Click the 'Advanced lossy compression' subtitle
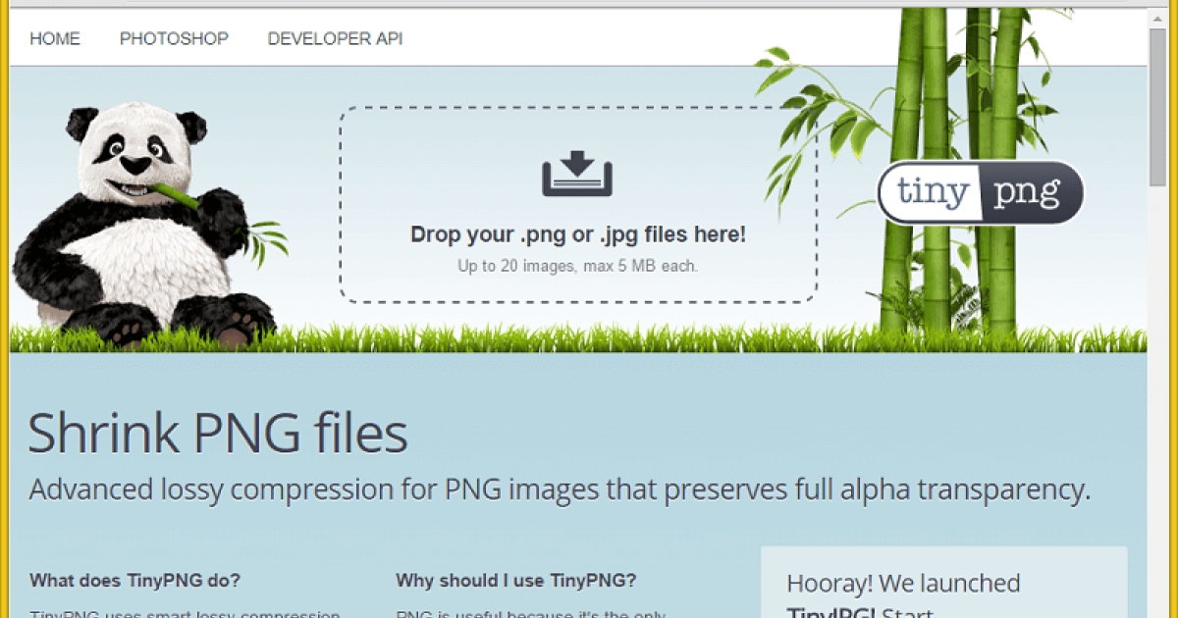This screenshot has height=618, width=1178. 560,489
